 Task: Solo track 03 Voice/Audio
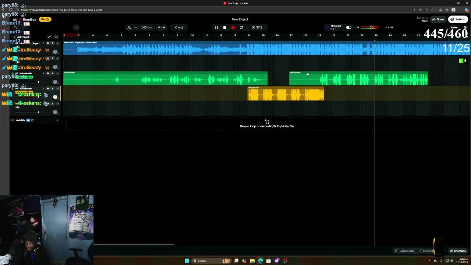tap(52, 74)
